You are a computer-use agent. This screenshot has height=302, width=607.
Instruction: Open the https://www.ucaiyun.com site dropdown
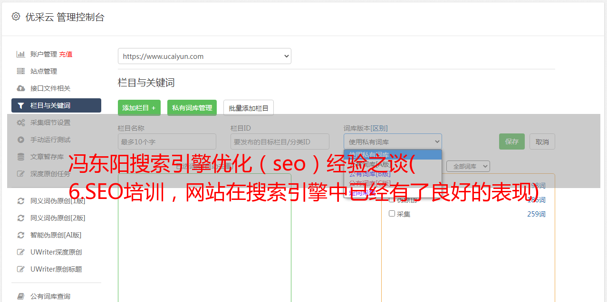(x=204, y=56)
